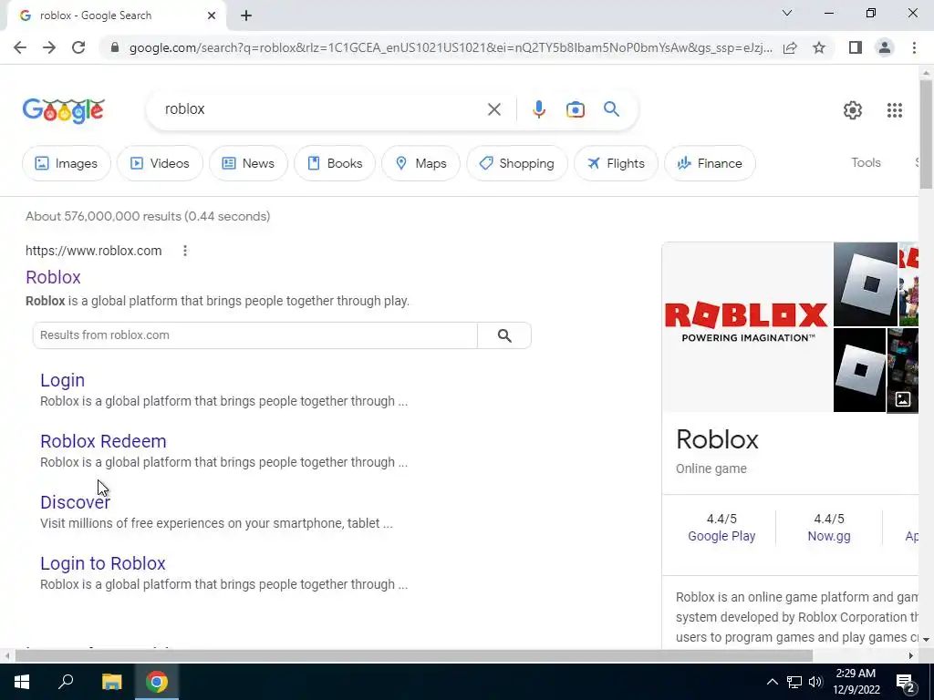The width and height of the screenshot is (934, 700).
Task: Click the Google search text box
Action: click(x=322, y=109)
